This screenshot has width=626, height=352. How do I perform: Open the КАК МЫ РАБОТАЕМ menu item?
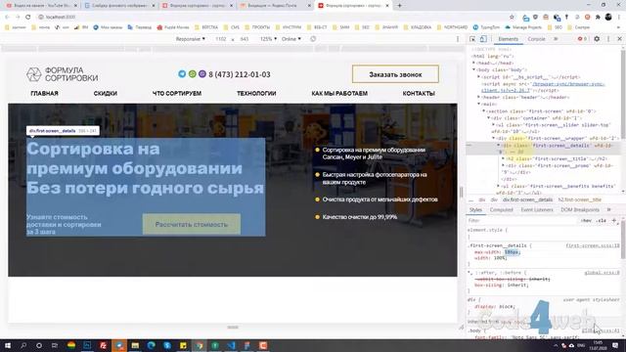(339, 94)
